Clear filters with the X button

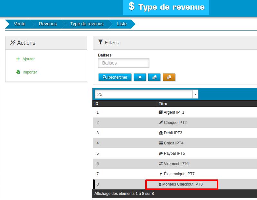(x=140, y=77)
